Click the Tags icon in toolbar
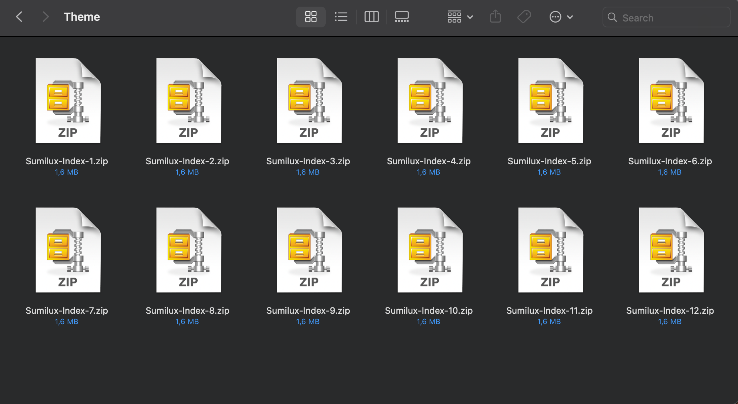Viewport: 738px width, 404px height. click(524, 17)
